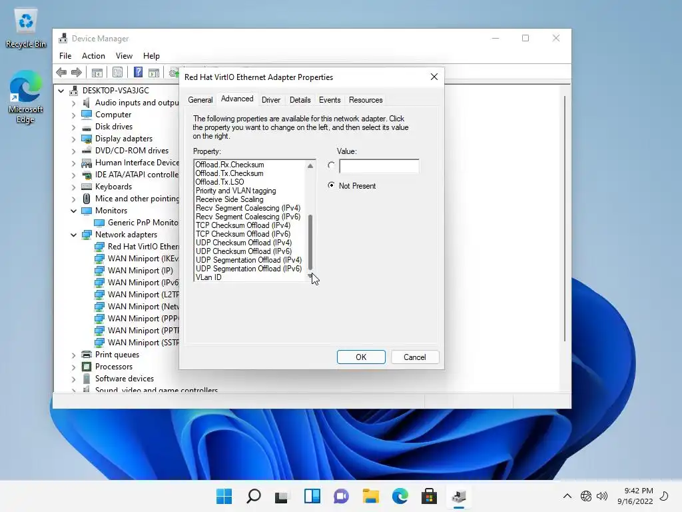
Task: Click the Print queues printer icon
Action: [87, 355]
